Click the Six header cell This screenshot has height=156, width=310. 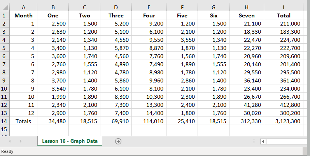[x=214, y=15]
